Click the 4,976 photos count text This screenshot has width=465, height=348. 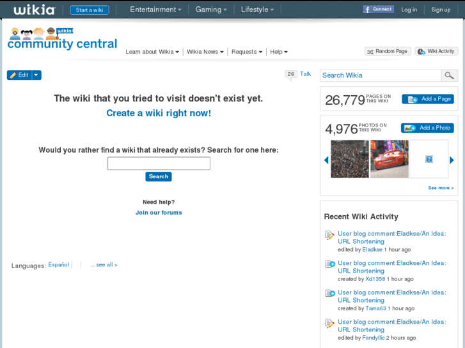[342, 129]
